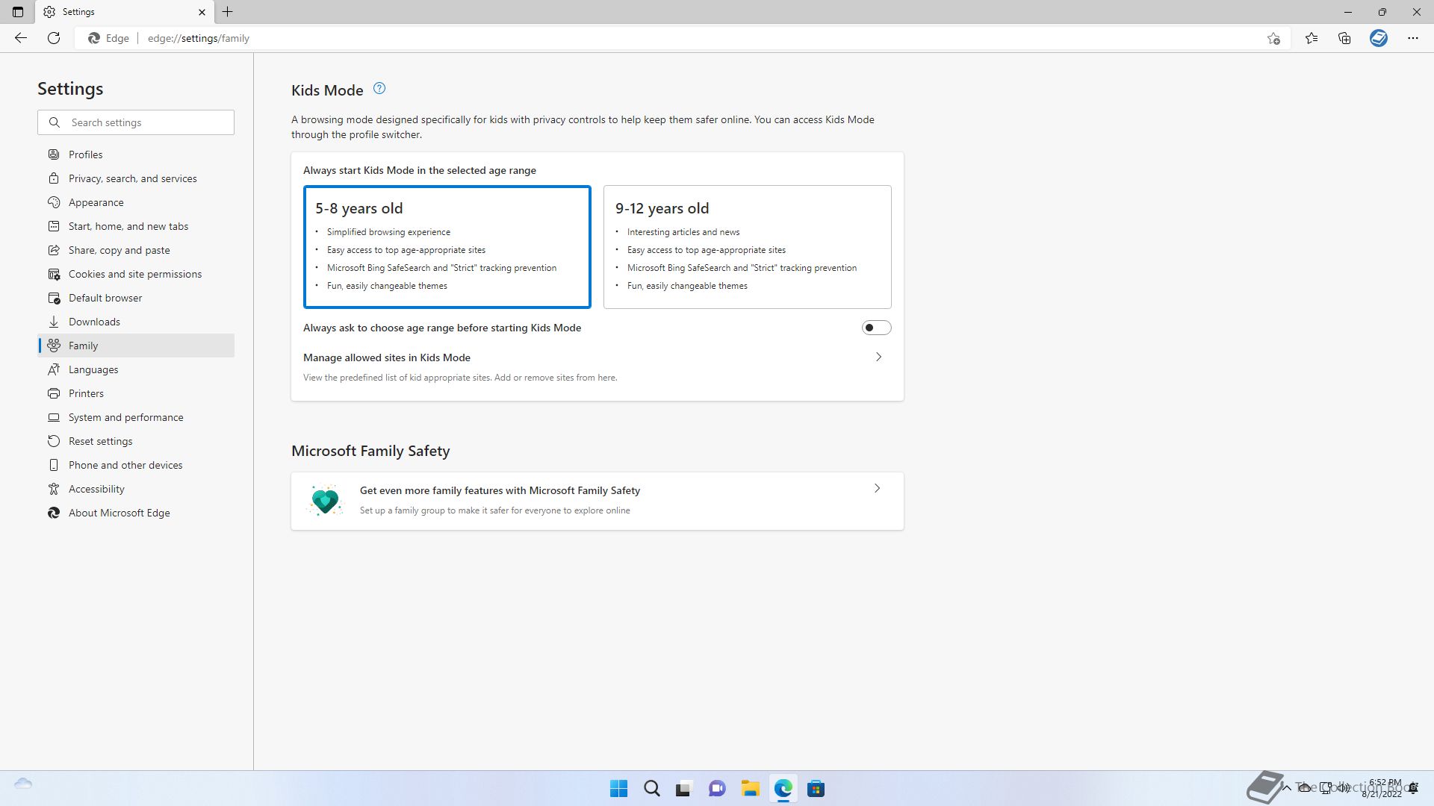This screenshot has height=806, width=1434.
Task: Open Start, home, and new tabs
Action: tap(136, 226)
